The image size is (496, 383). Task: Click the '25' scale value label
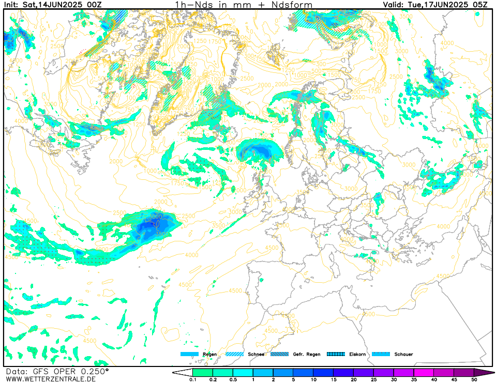373,380
